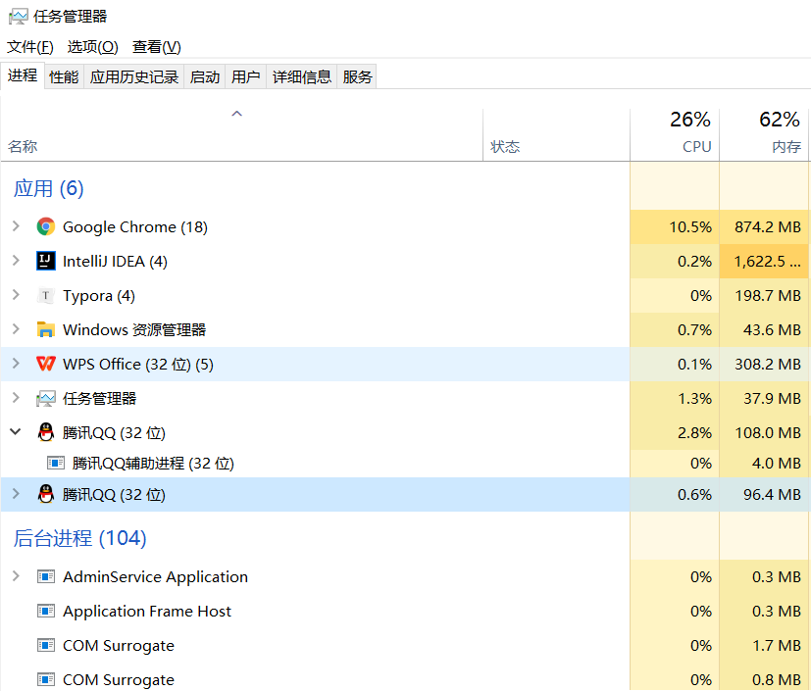Click the Application Frame Host icon
Screen dimensions: 811x691
(x=46, y=612)
